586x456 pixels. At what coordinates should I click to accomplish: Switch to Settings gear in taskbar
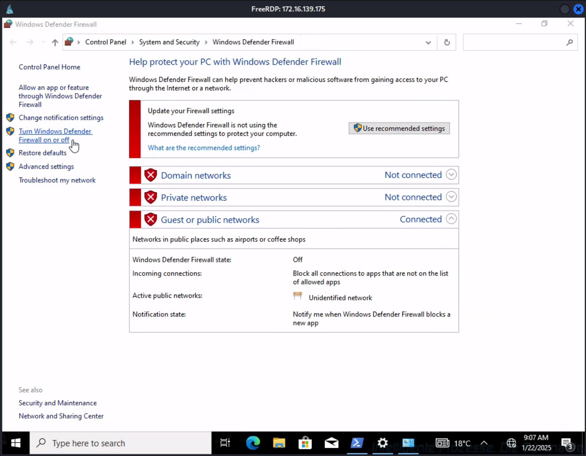click(383, 443)
